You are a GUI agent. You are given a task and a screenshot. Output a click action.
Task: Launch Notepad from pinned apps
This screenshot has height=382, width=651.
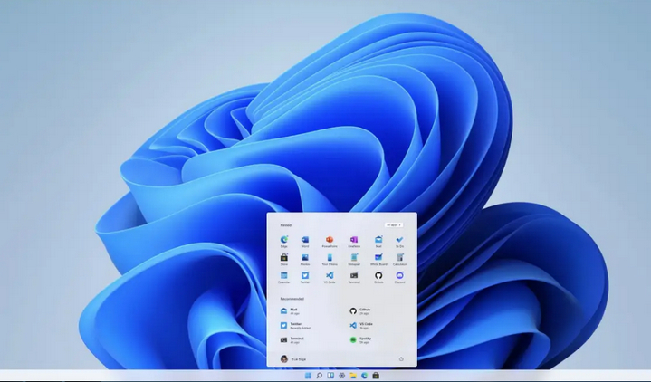[x=354, y=260]
